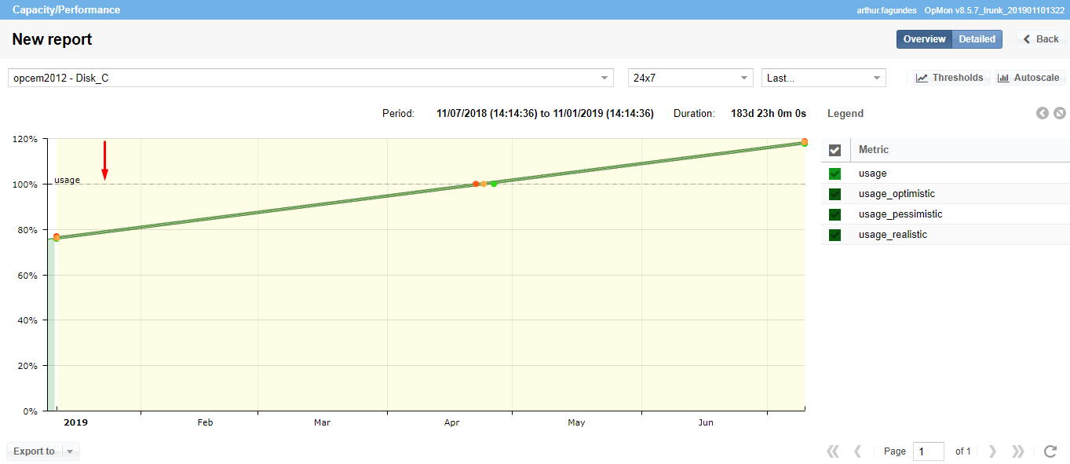Open the 24x7 time period dropdown
1070x464 pixels.
tap(692, 78)
